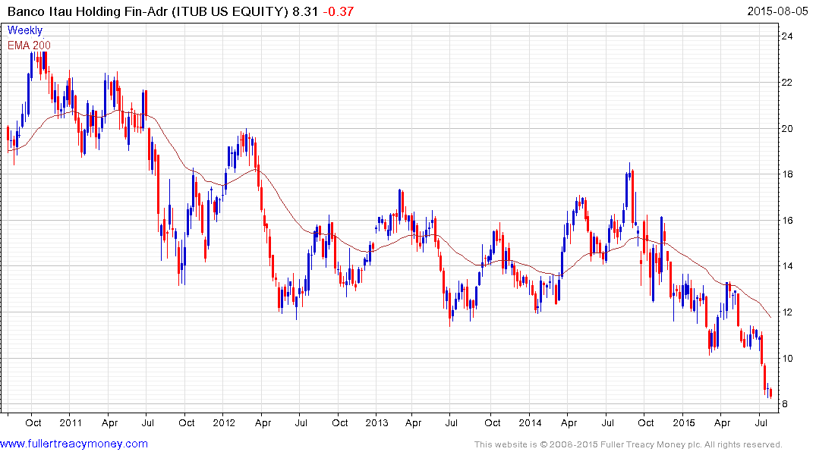Click the y-axis value 22

click(x=787, y=82)
